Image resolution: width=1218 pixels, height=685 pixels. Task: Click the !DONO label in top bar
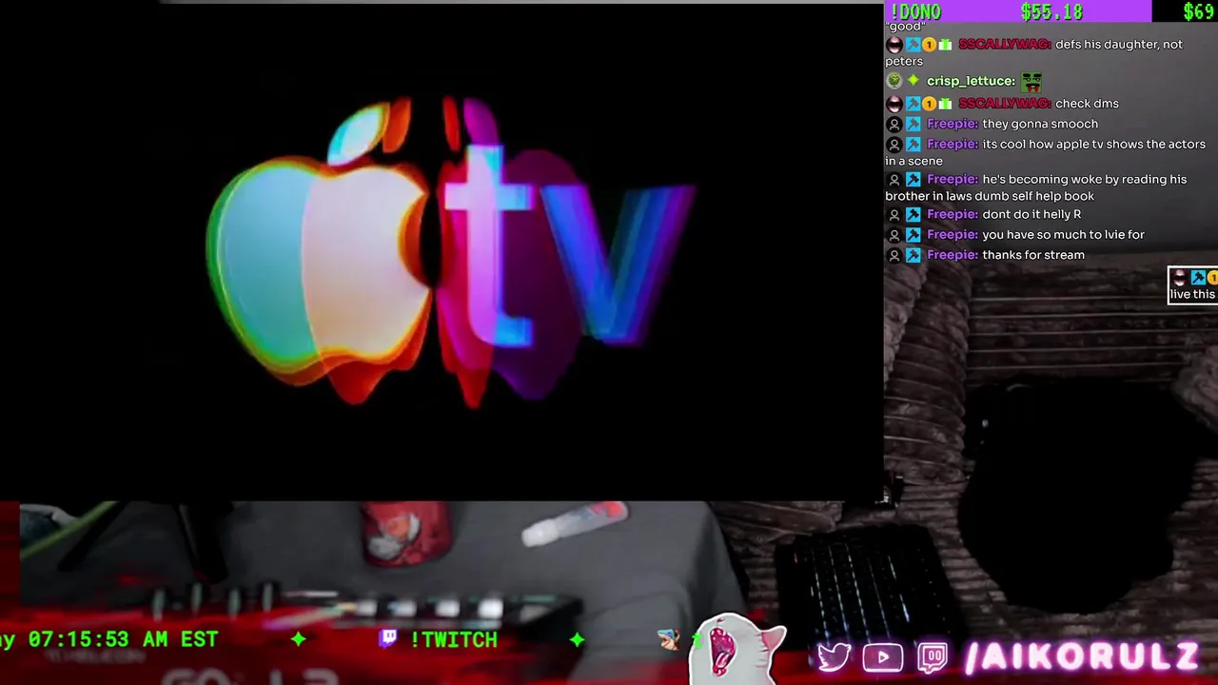coord(915,11)
